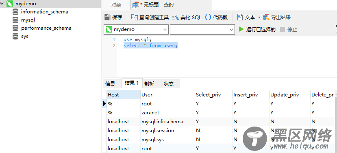The width and height of the screenshot is (337, 153).
Task: Click the 'select * from user;' line
Action: click(x=151, y=46)
